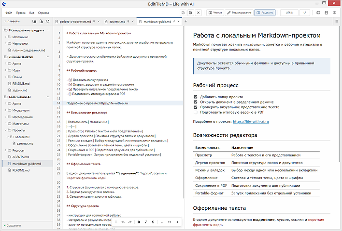The image size is (342, 231).
Task: Open the Исследование продукта options menu
Action: pyautogui.click(x=48, y=30)
